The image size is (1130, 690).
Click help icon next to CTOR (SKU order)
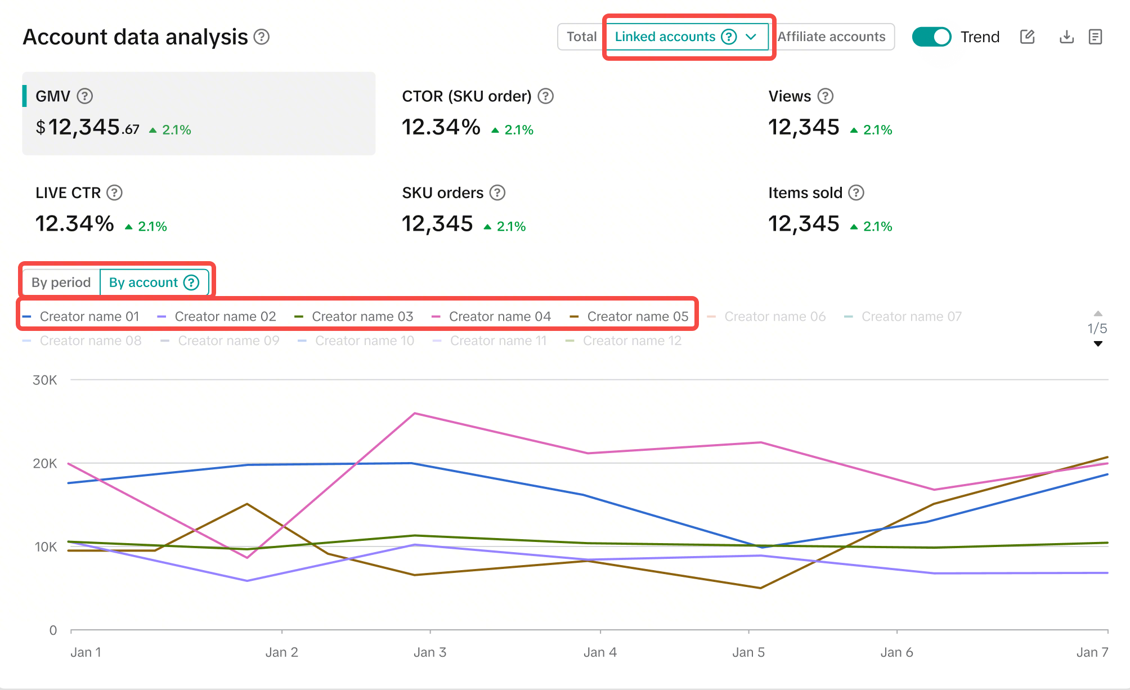(x=545, y=96)
